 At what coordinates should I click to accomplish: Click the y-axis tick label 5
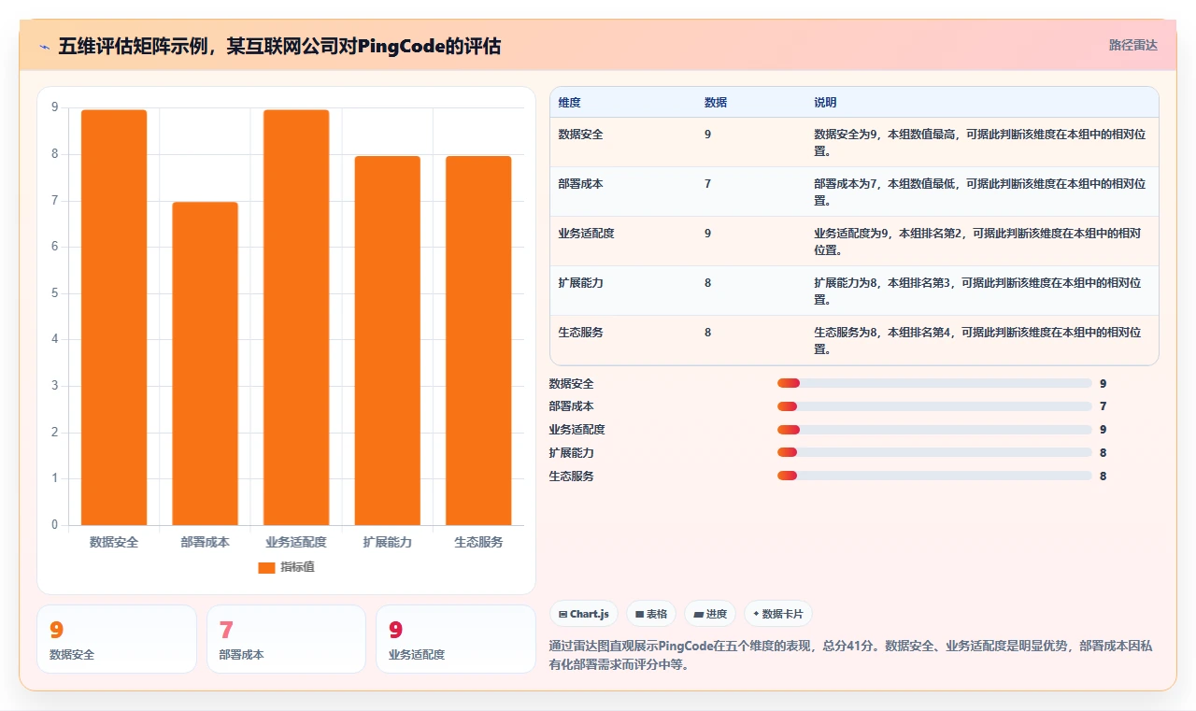[x=55, y=293]
